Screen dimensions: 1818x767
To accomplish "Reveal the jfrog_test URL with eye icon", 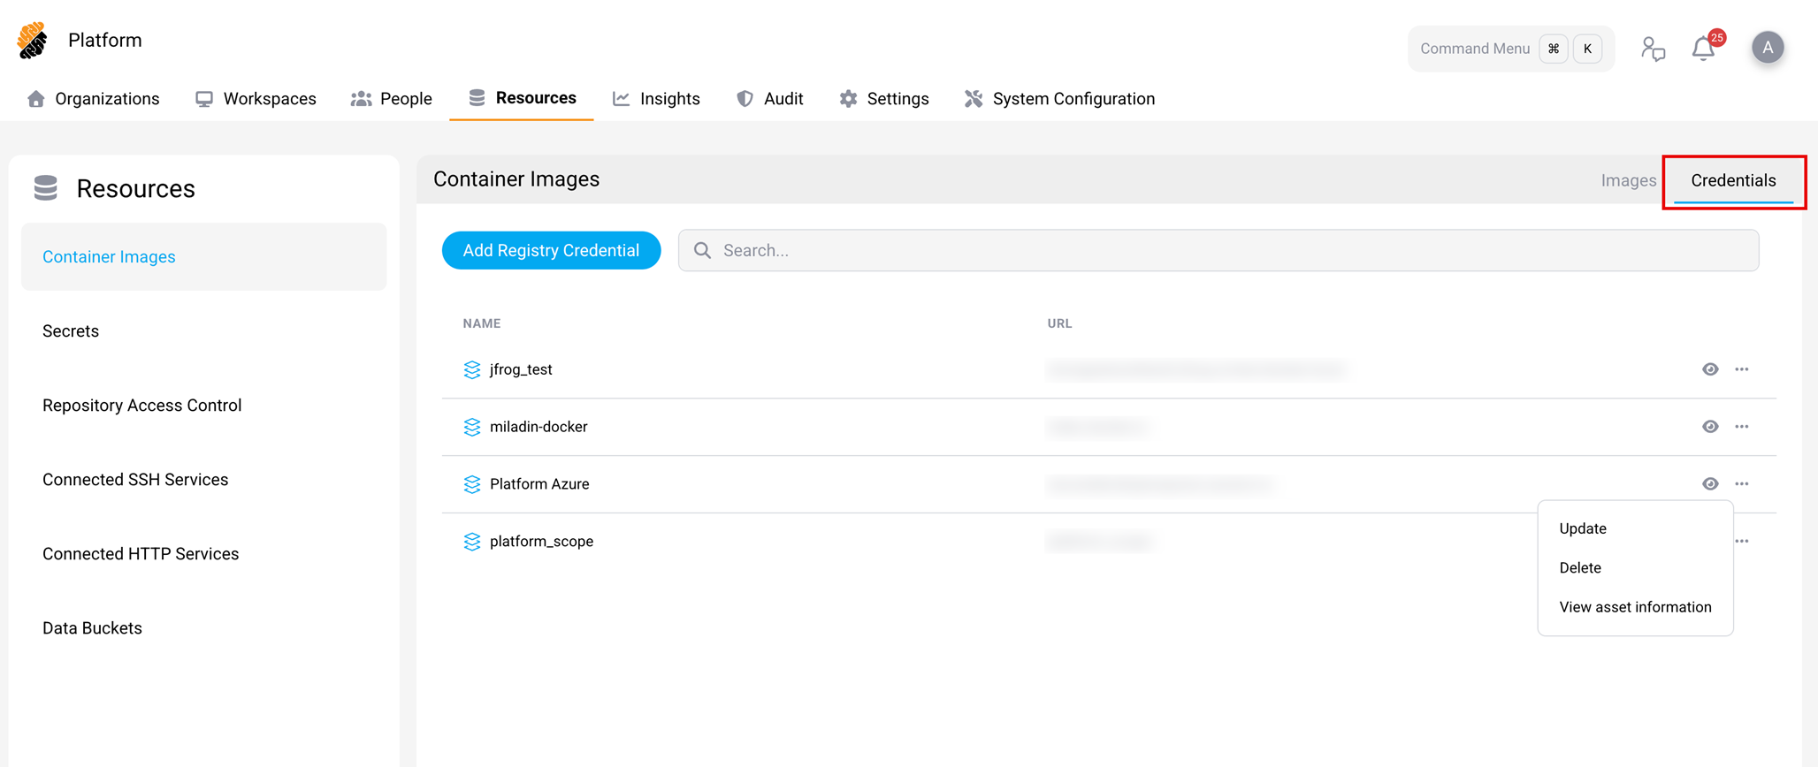I will 1710,369.
